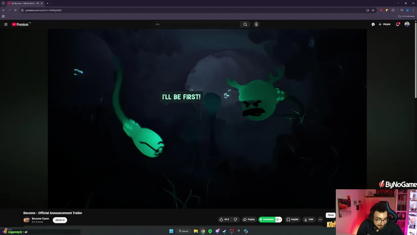Screen dimensions: 417x235
Task: Open the YouTube guide hamburger menu
Action: 6,24
